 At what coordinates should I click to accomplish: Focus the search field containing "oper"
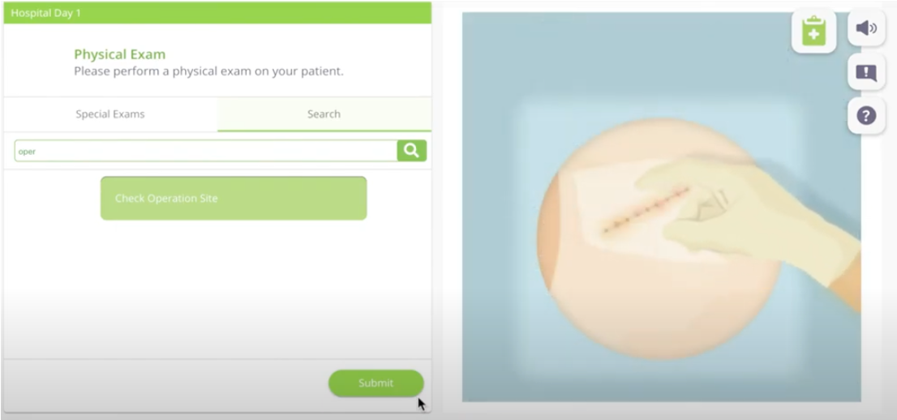point(205,151)
